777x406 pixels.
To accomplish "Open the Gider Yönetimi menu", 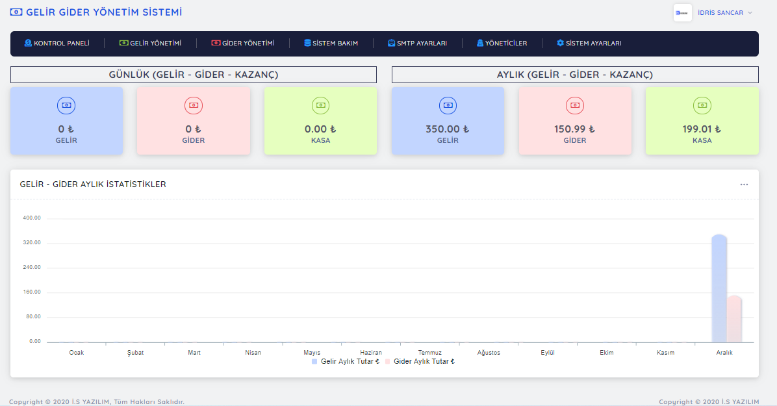I will coord(242,44).
